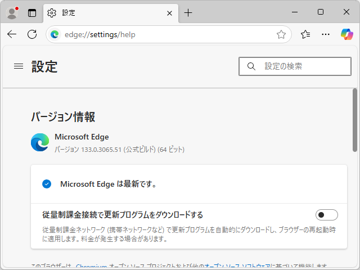This screenshot has width=360, height=270.
Task: Click the blue checkmark next to Edge は最新です
Action: tap(47, 184)
